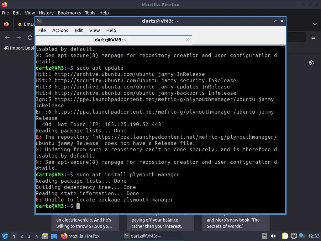
Task: Open file manager from taskbar
Action: (45, 236)
